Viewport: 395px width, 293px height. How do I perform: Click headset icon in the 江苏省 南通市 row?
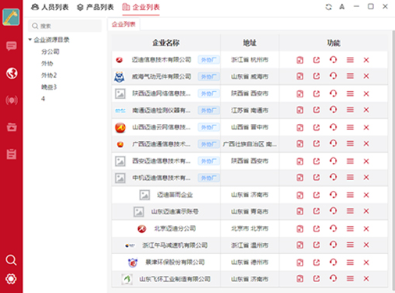(x=333, y=110)
